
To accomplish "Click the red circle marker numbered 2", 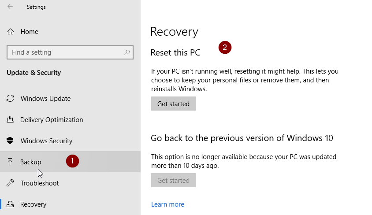I will [225, 47].
